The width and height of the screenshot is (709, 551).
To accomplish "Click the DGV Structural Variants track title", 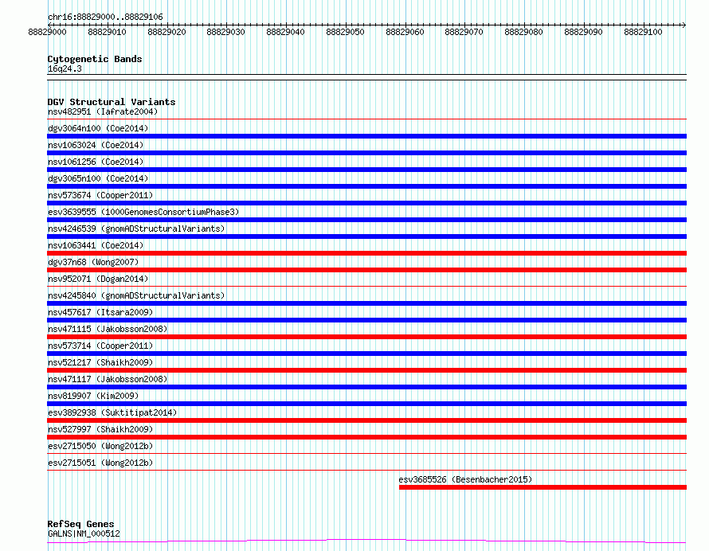I will click(x=112, y=102).
